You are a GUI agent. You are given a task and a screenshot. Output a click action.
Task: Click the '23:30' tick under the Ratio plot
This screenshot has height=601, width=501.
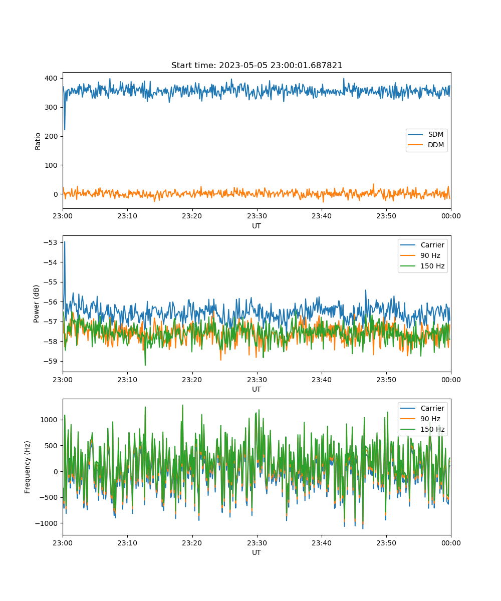point(257,216)
